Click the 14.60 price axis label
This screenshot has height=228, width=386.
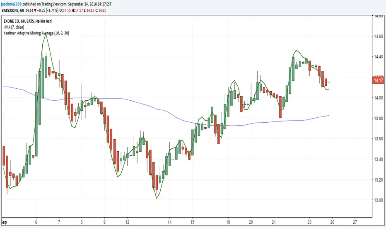tap(378, 36)
